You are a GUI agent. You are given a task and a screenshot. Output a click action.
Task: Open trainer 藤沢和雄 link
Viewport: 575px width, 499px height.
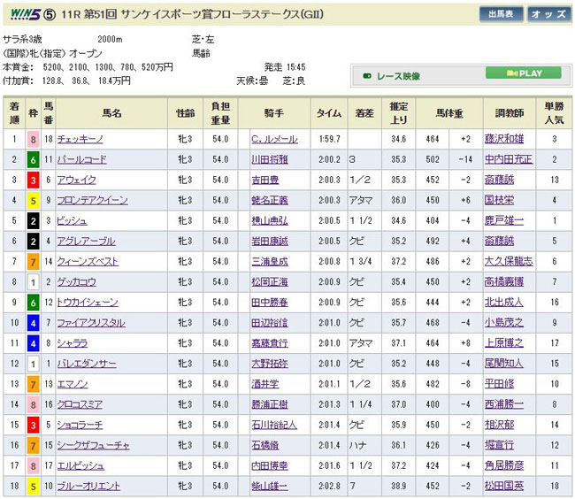(505, 139)
